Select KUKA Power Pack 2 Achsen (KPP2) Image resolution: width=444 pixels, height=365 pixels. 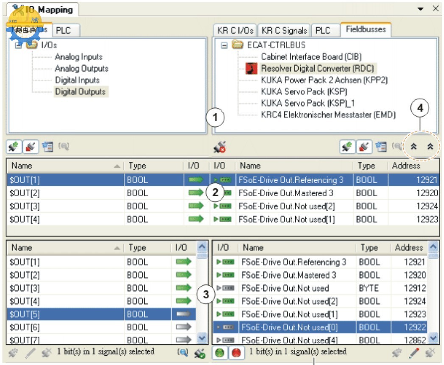[324, 80]
